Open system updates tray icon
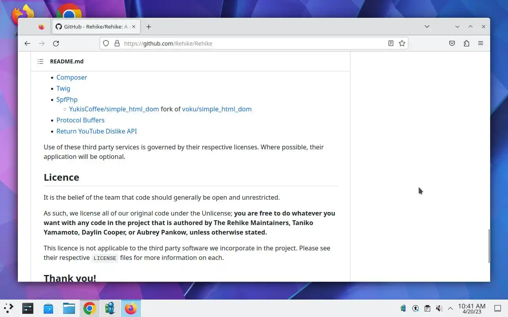The image size is (508, 317). 416,308
